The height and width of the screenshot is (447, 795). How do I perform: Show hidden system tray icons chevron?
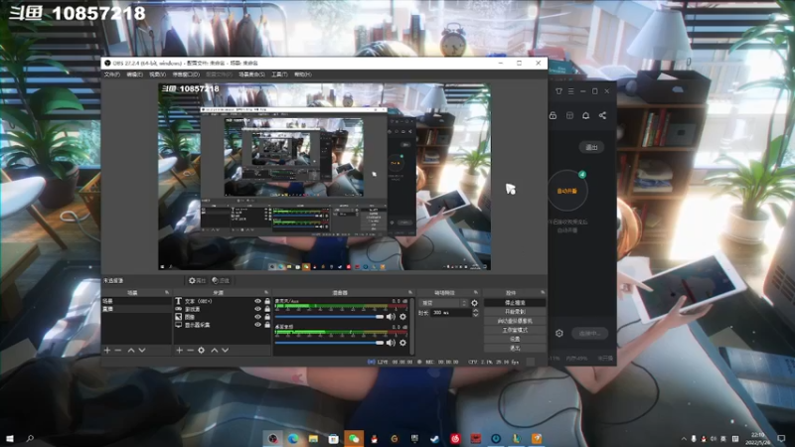click(684, 439)
